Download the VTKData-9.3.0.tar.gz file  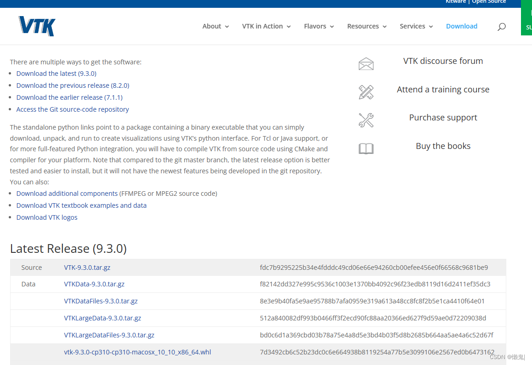[x=94, y=284]
